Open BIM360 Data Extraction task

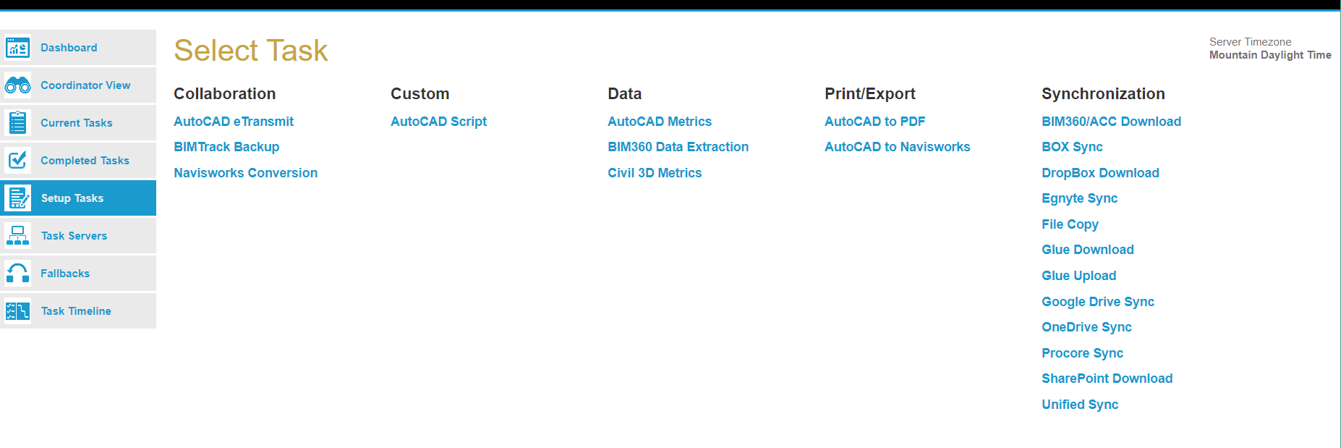678,147
